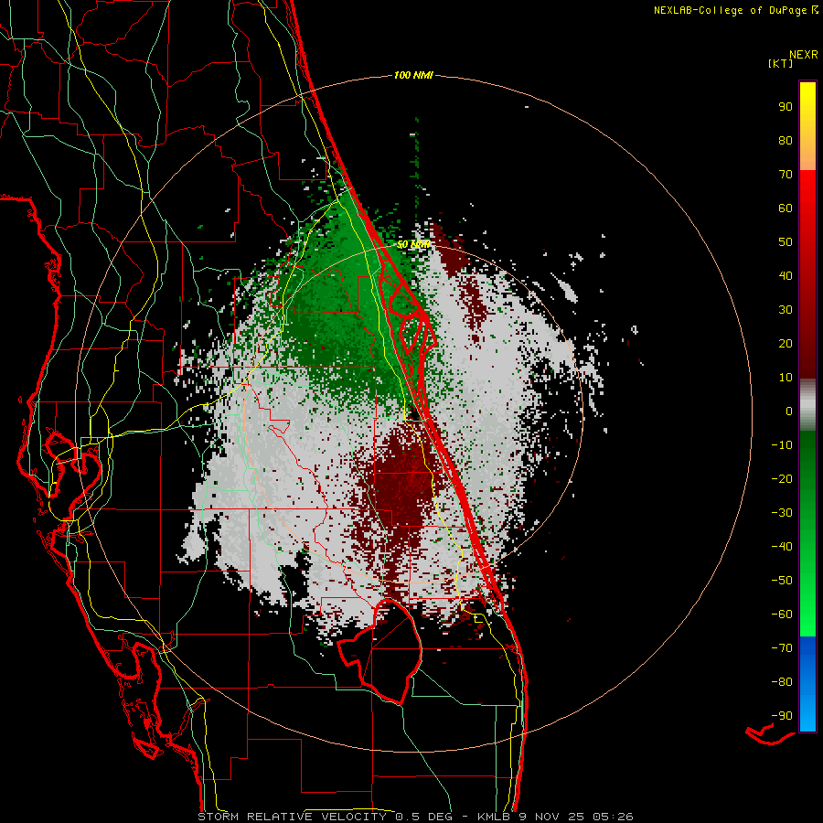Select the positive 50 scale value
823x823 pixels.
pos(786,242)
